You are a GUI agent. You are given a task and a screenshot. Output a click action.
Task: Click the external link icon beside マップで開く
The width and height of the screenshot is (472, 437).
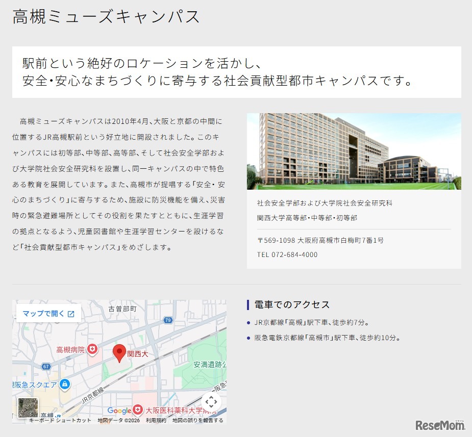point(71,314)
